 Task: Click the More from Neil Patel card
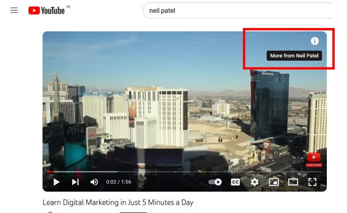pyautogui.click(x=294, y=55)
